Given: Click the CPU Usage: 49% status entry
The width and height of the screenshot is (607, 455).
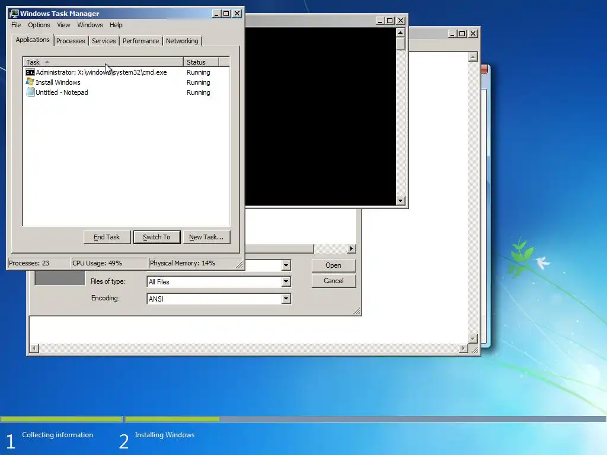Looking at the screenshot, I should pos(110,263).
